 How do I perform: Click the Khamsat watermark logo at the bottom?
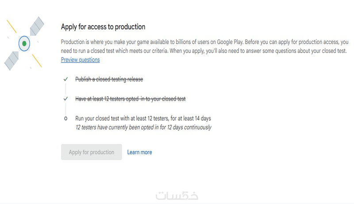[177, 196]
